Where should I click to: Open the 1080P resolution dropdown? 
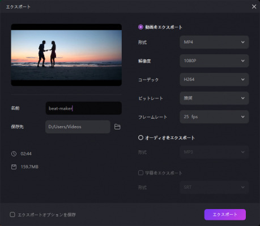[214, 61]
